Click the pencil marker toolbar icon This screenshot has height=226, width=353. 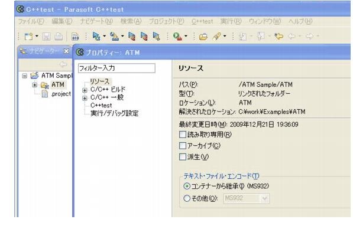pos(216,37)
